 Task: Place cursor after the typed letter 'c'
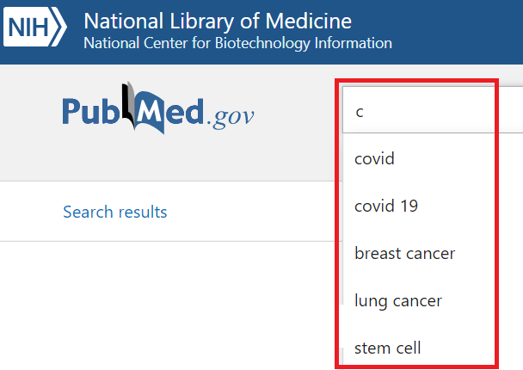point(364,112)
